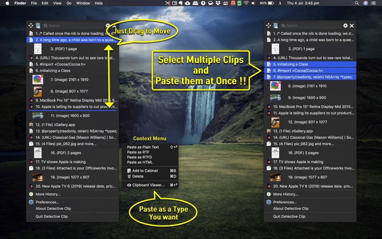382x239 pixels.
Task: Open More History in the left panel
Action: [73, 195]
